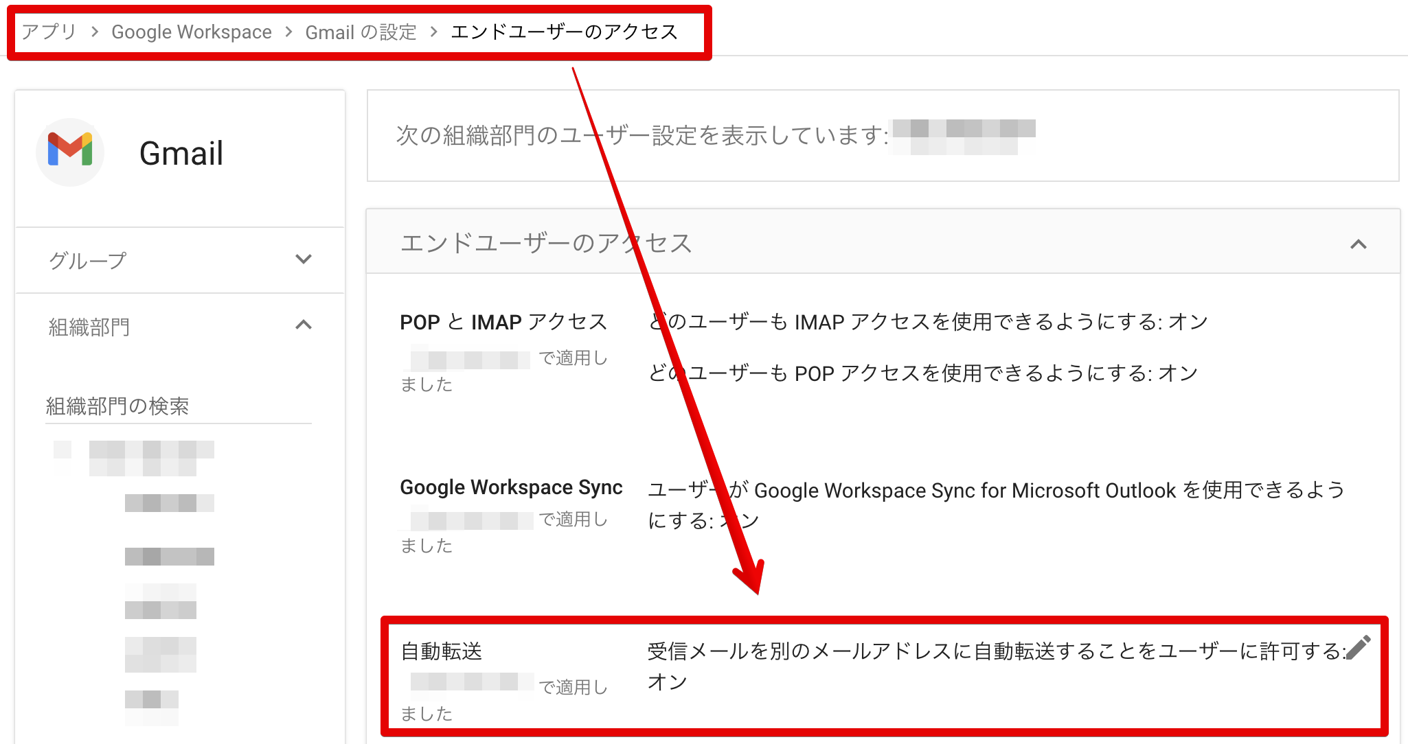Open the Google Workspace Sync setting row
Screen dimensions: 1408x744
point(511,487)
